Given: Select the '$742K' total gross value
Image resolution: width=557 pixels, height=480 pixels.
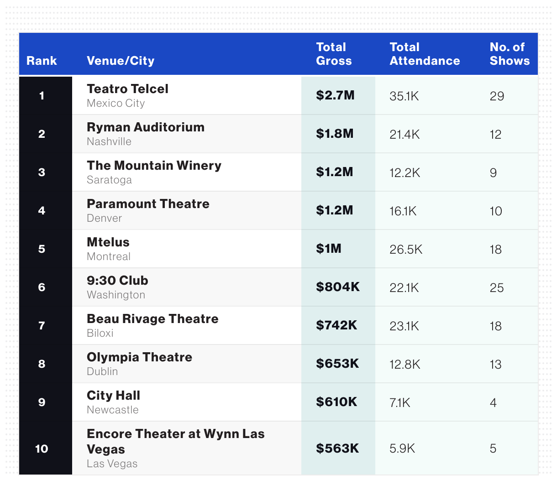Looking at the screenshot, I should 336,325.
